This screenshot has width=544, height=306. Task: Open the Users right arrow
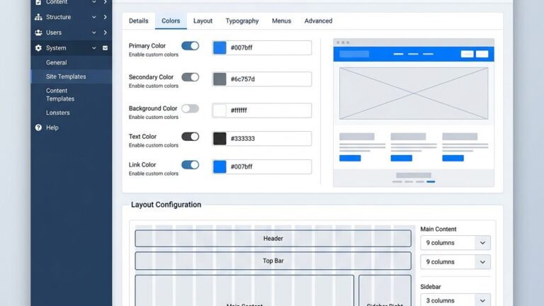[105, 33]
